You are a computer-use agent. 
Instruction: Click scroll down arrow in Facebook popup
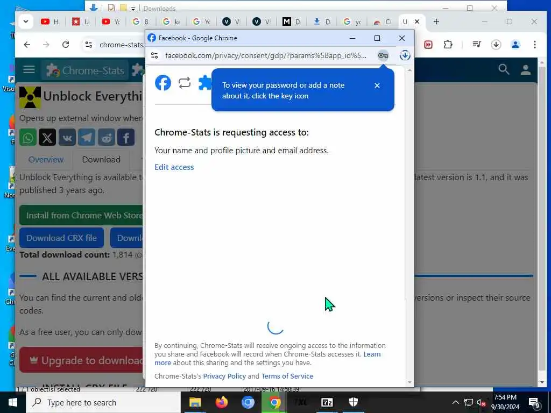(409, 382)
